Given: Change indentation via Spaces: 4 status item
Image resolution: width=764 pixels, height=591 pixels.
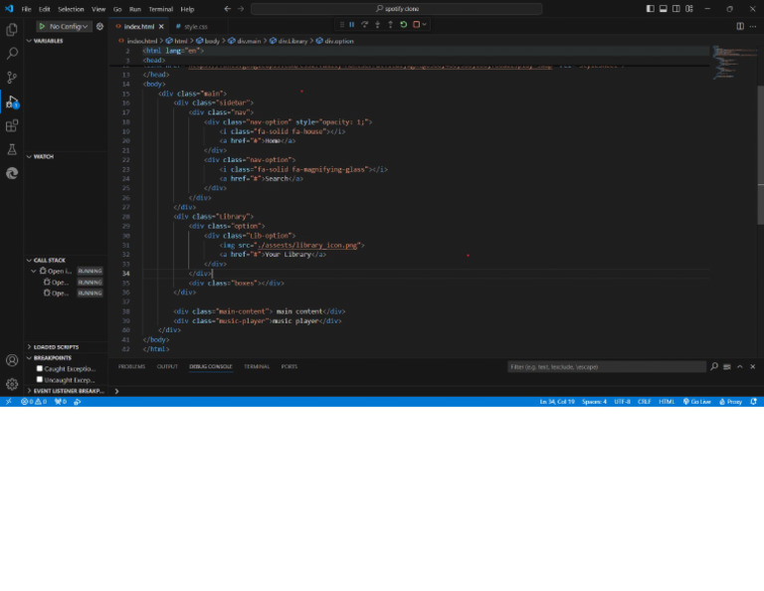Looking at the screenshot, I should [x=594, y=402].
